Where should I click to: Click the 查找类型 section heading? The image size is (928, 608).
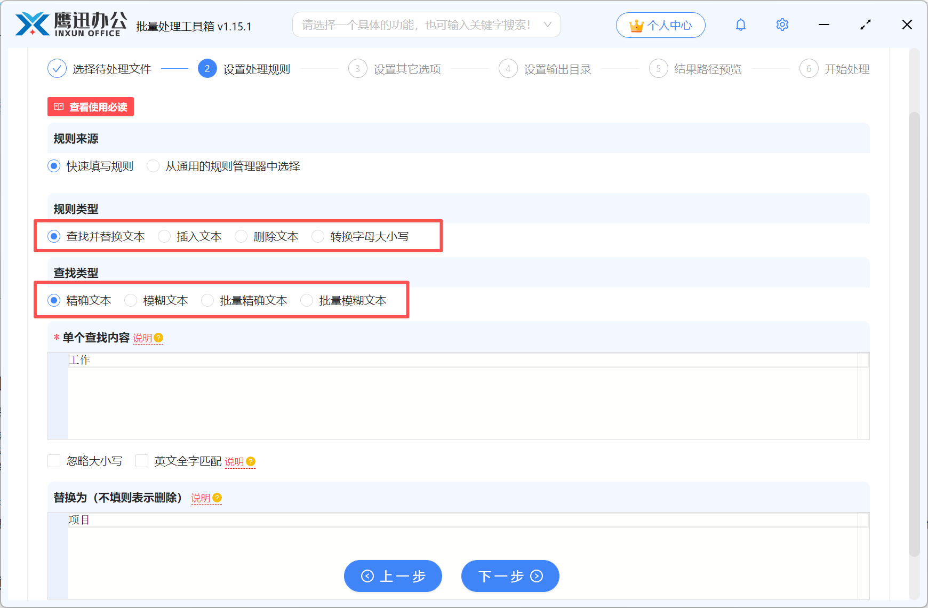click(76, 273)
